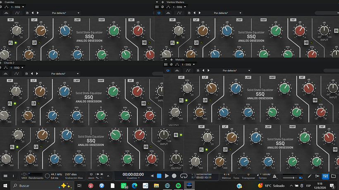The height and width of the screenshot is (190, 339).
Task: Open WhatsApp from the taskbar
Action: (x=124, y=186)
